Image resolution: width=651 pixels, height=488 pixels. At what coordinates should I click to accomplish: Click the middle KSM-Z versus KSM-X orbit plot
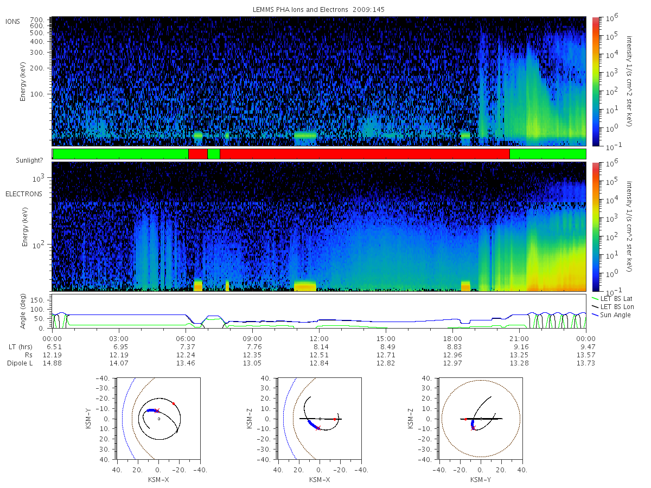(320, 419)
